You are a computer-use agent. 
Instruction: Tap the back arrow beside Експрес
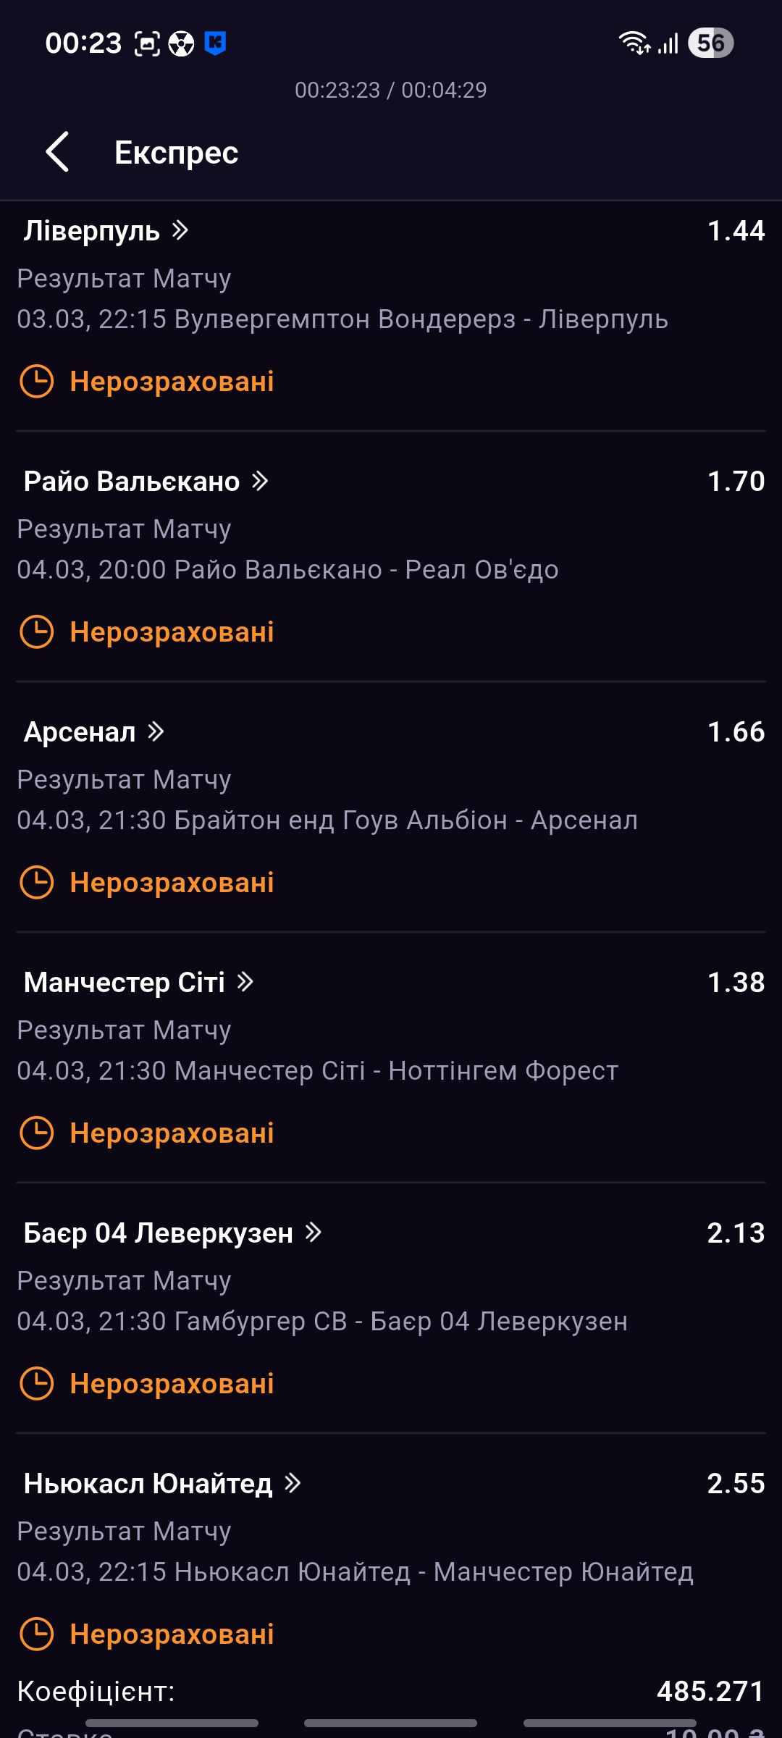tap(57, 152)
